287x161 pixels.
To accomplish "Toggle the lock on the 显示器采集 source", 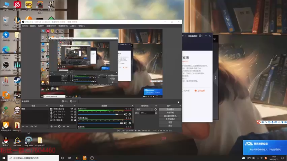I will coord(75,120).
